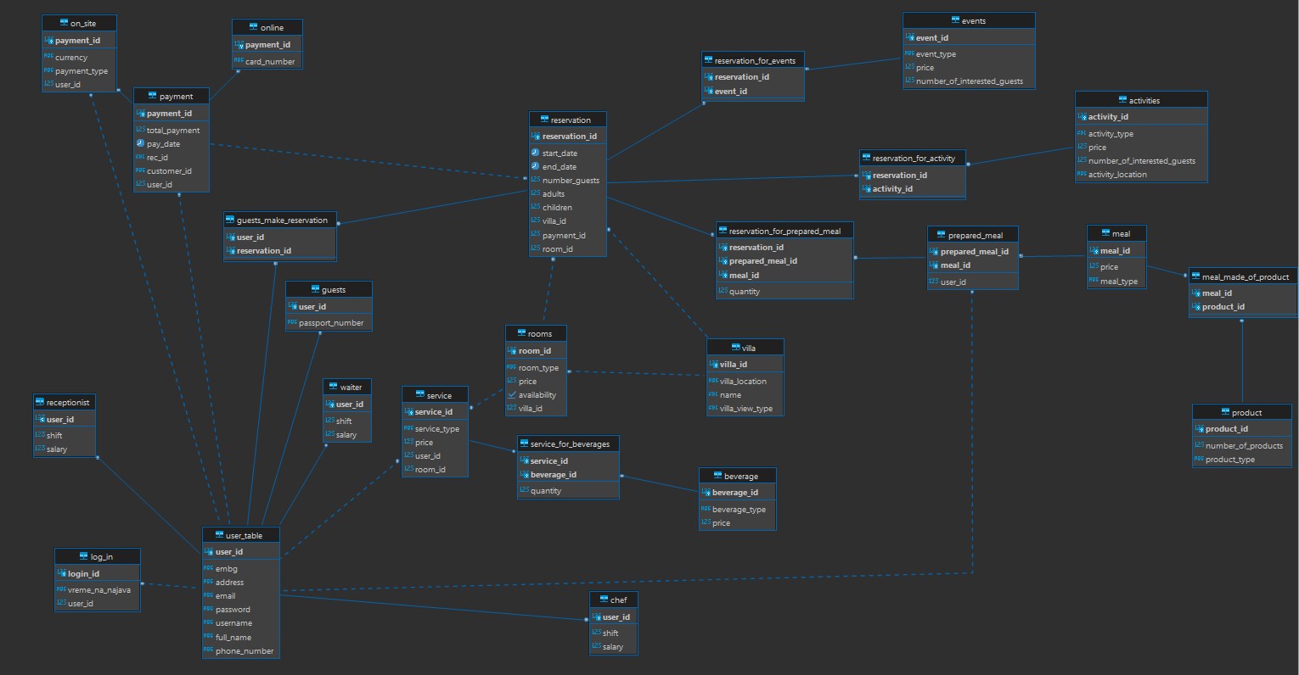
Task: Click the clock icon beside pay_date
Action: (140, 143)
